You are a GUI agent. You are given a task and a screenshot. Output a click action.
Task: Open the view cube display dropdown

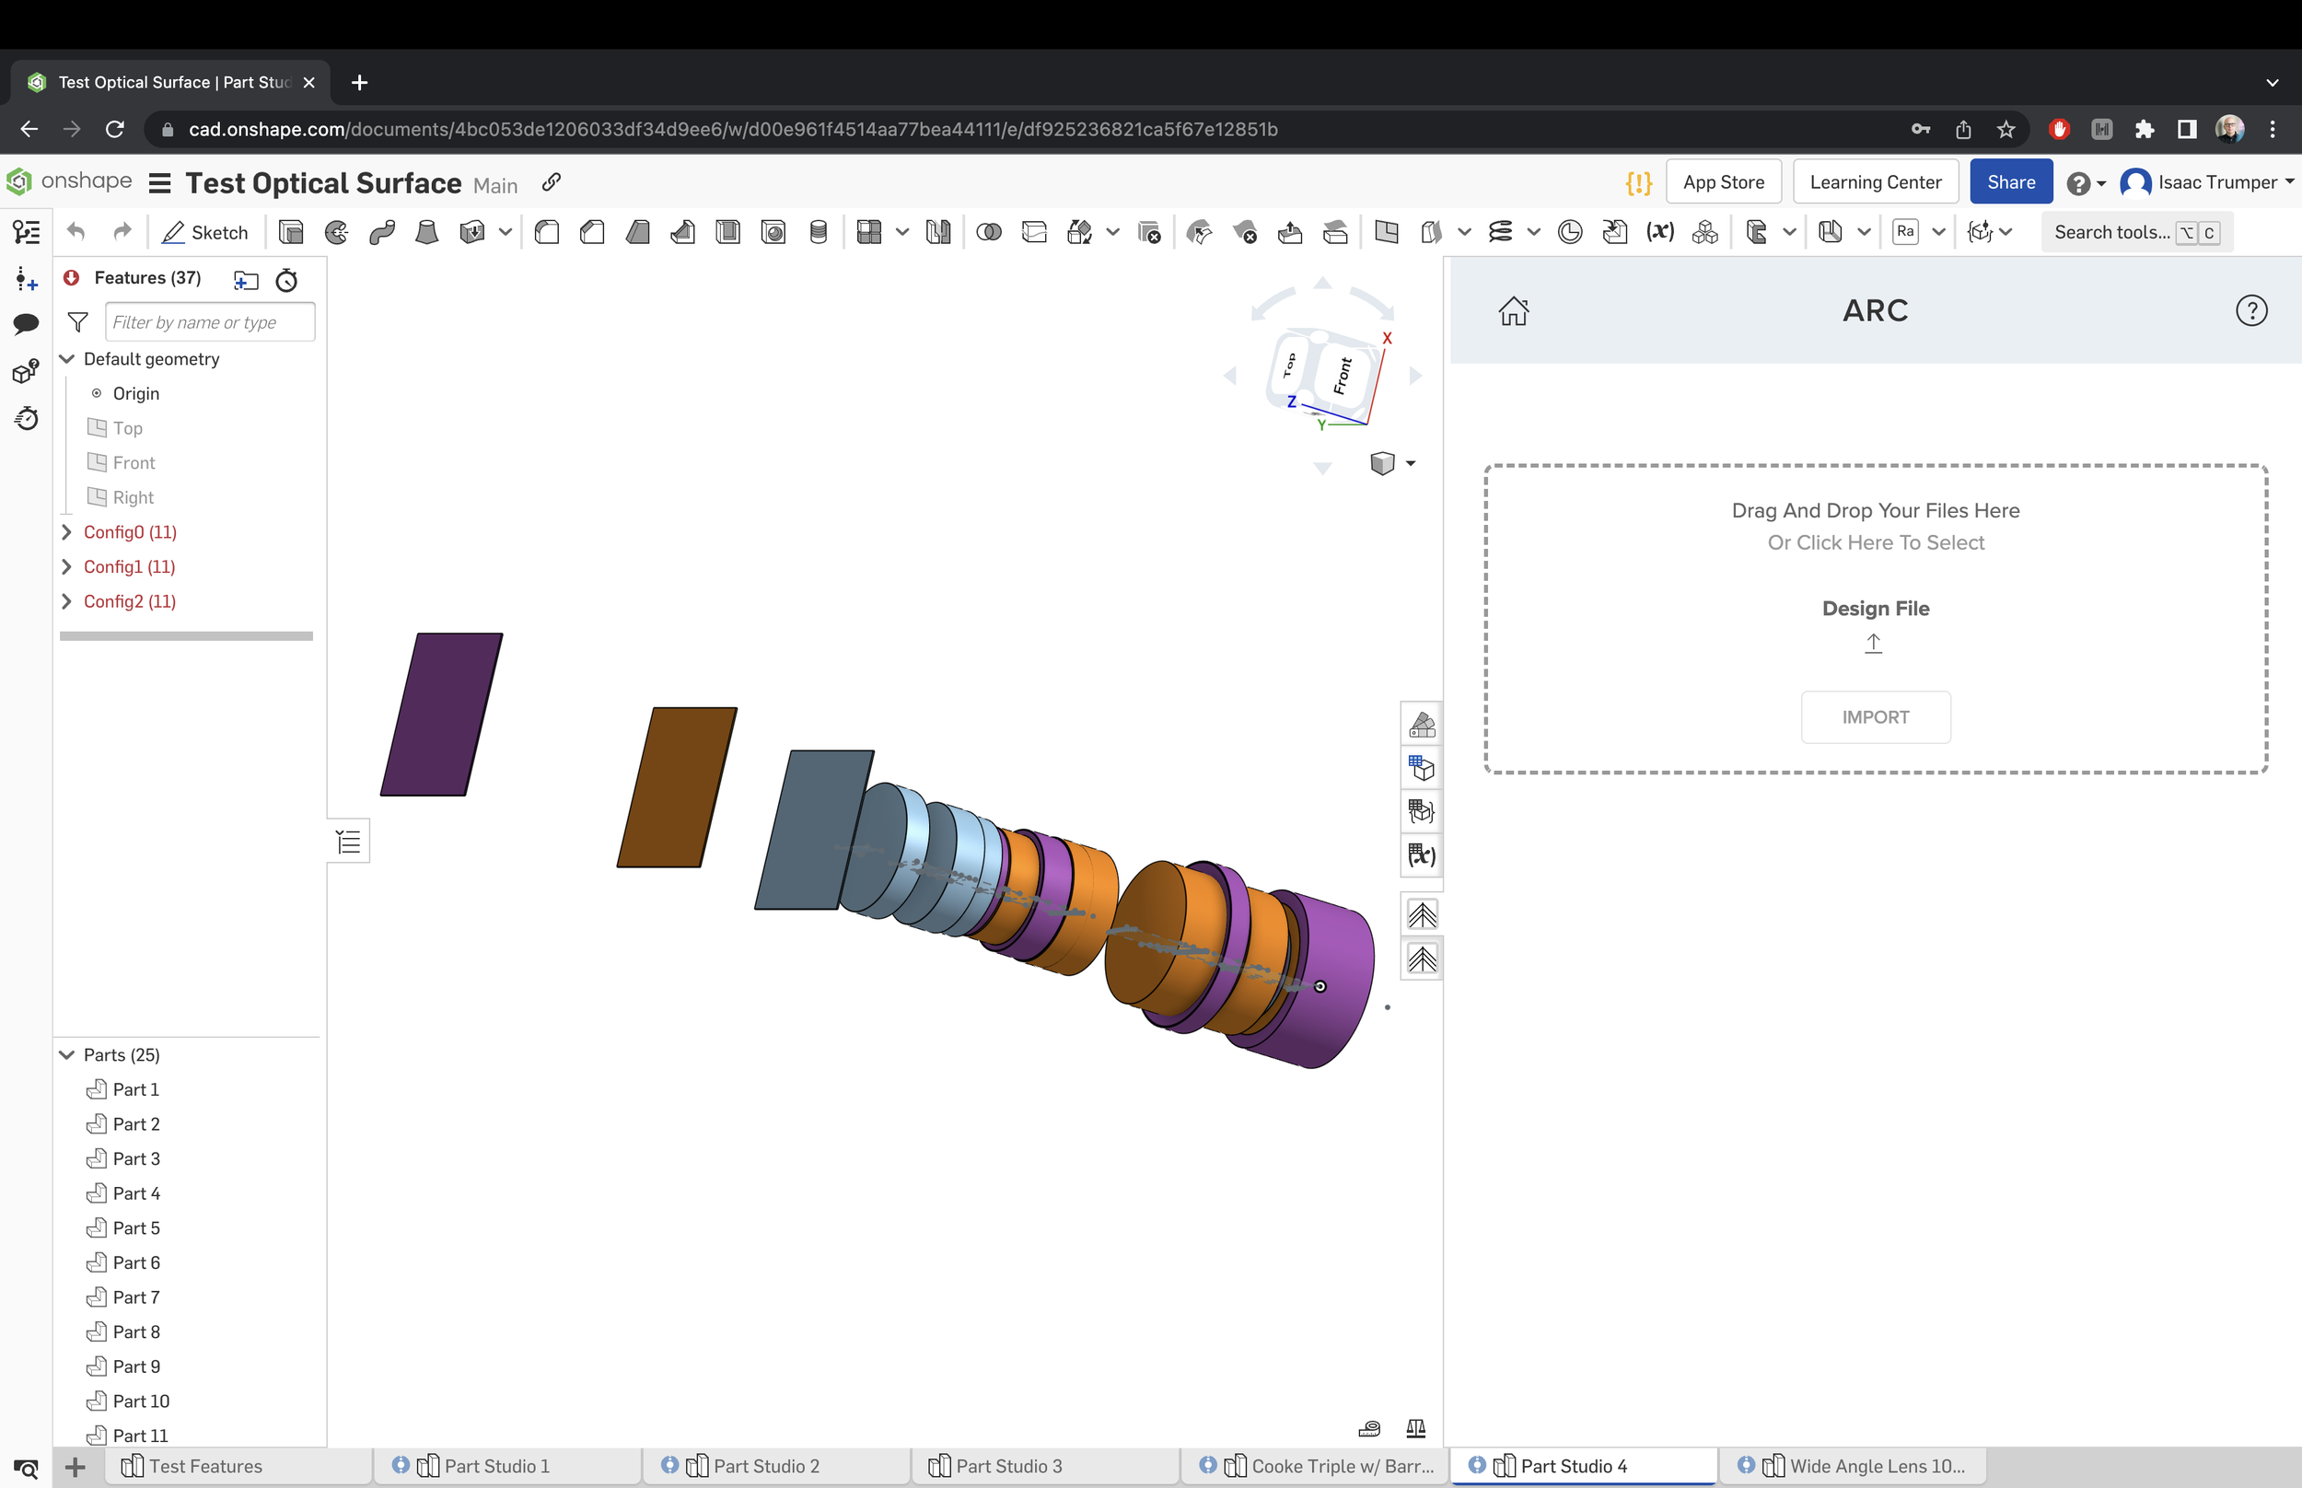tap(1411, 464)
